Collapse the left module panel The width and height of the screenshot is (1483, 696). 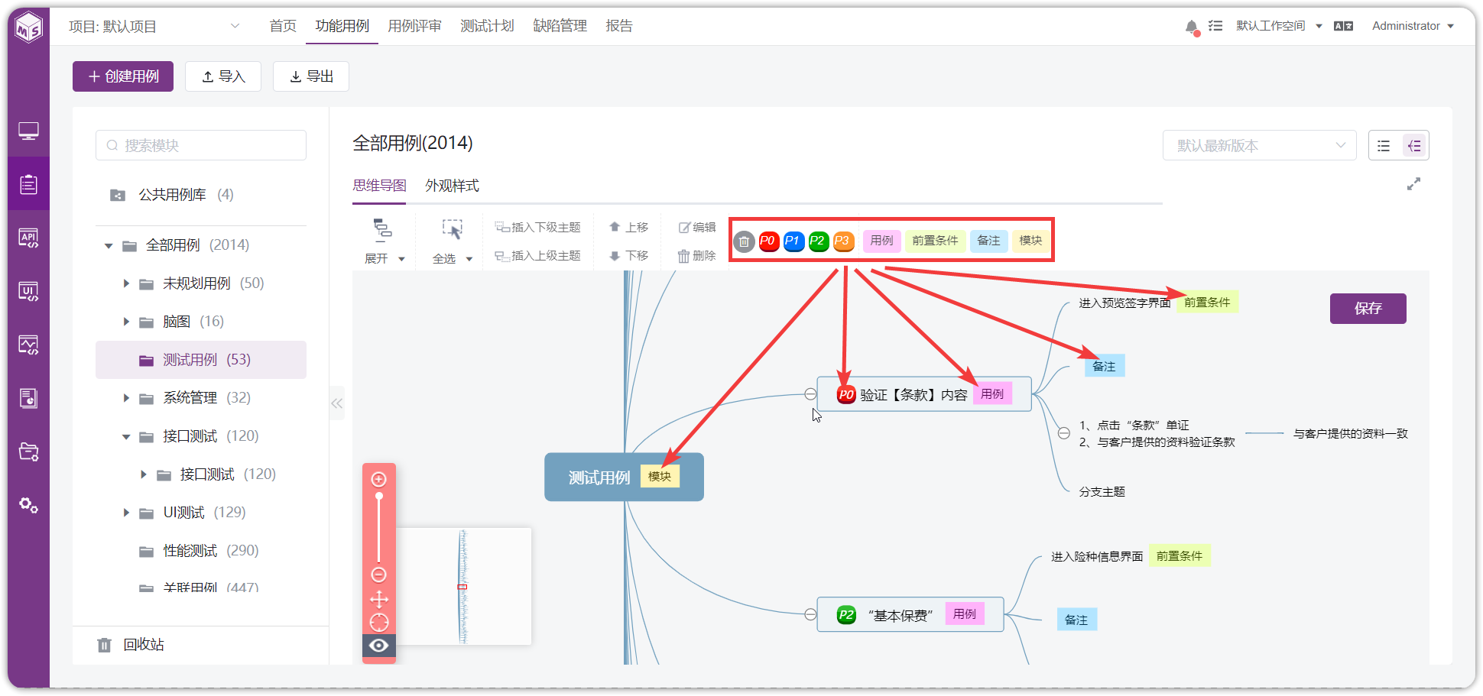(x=336, y=403)
